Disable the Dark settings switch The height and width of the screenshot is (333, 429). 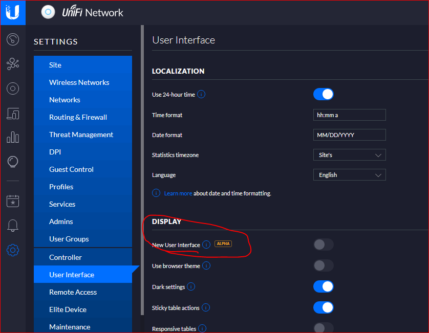[x=324, y=286]
